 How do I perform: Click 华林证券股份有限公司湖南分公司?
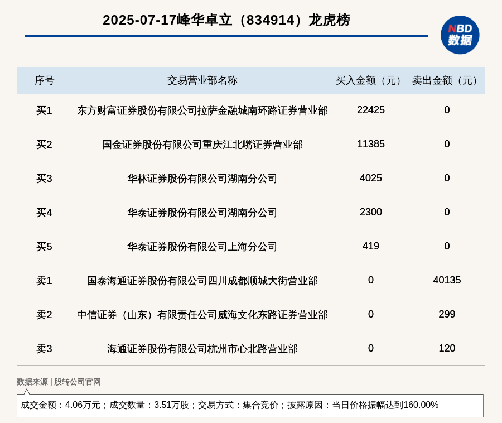[202, 179]
